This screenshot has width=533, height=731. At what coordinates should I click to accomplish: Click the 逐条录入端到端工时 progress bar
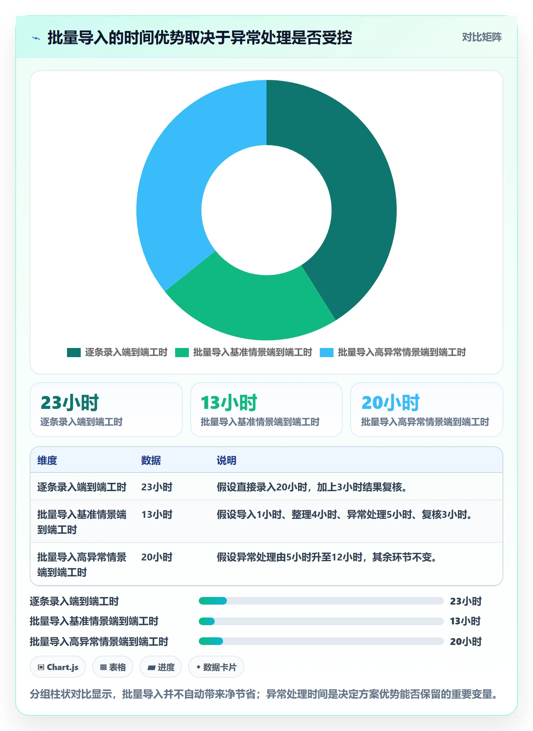point(321,601)
